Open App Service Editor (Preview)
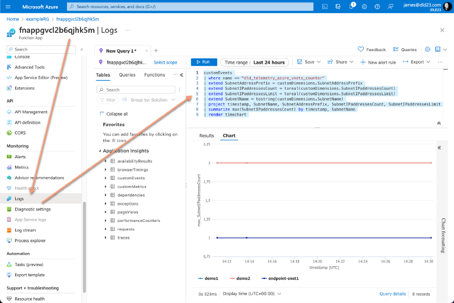Image resolution: width=454 pixels, height=303 pixels. [x=41, y=78]
